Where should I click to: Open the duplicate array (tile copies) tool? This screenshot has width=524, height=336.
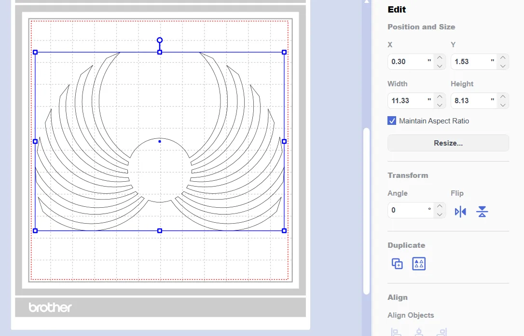[419, 264]
